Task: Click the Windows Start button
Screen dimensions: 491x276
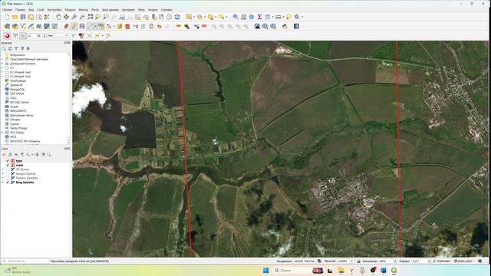Action: [x=266, y=270]
